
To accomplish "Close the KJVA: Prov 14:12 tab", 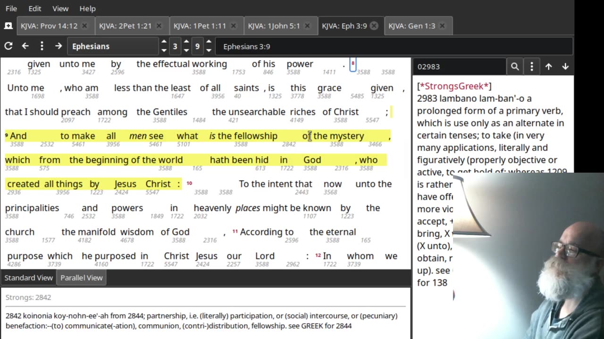I will (84, 26).
